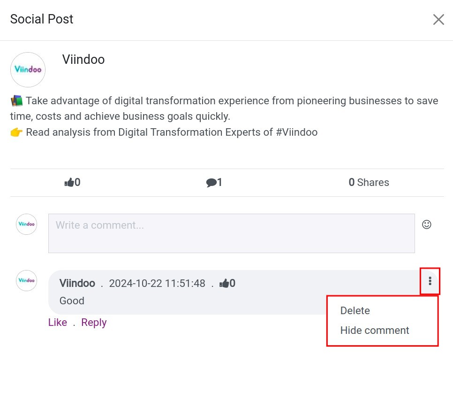Click the Like link under the comment
The height and width of the screenshot is (394, 453).
(x=58, y=323)
